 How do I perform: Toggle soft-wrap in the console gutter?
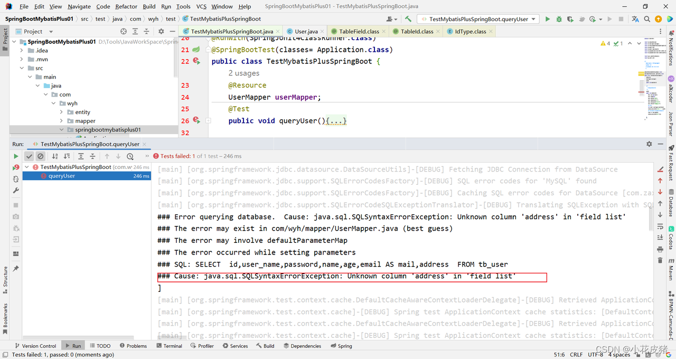pyautogui.click(x=660, y=226)
